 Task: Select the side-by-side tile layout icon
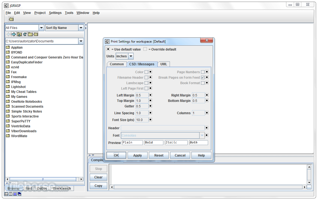(x=11, y=194)
